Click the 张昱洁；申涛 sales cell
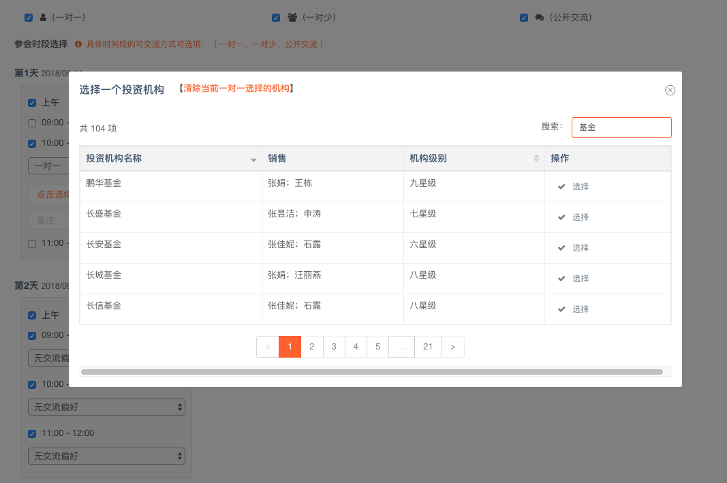Viewport: 727px width, 483px height. click(333, 217)
